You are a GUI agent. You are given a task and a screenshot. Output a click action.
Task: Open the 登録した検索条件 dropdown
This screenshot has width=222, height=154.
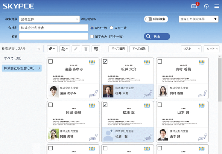click(x=199, y=19)
